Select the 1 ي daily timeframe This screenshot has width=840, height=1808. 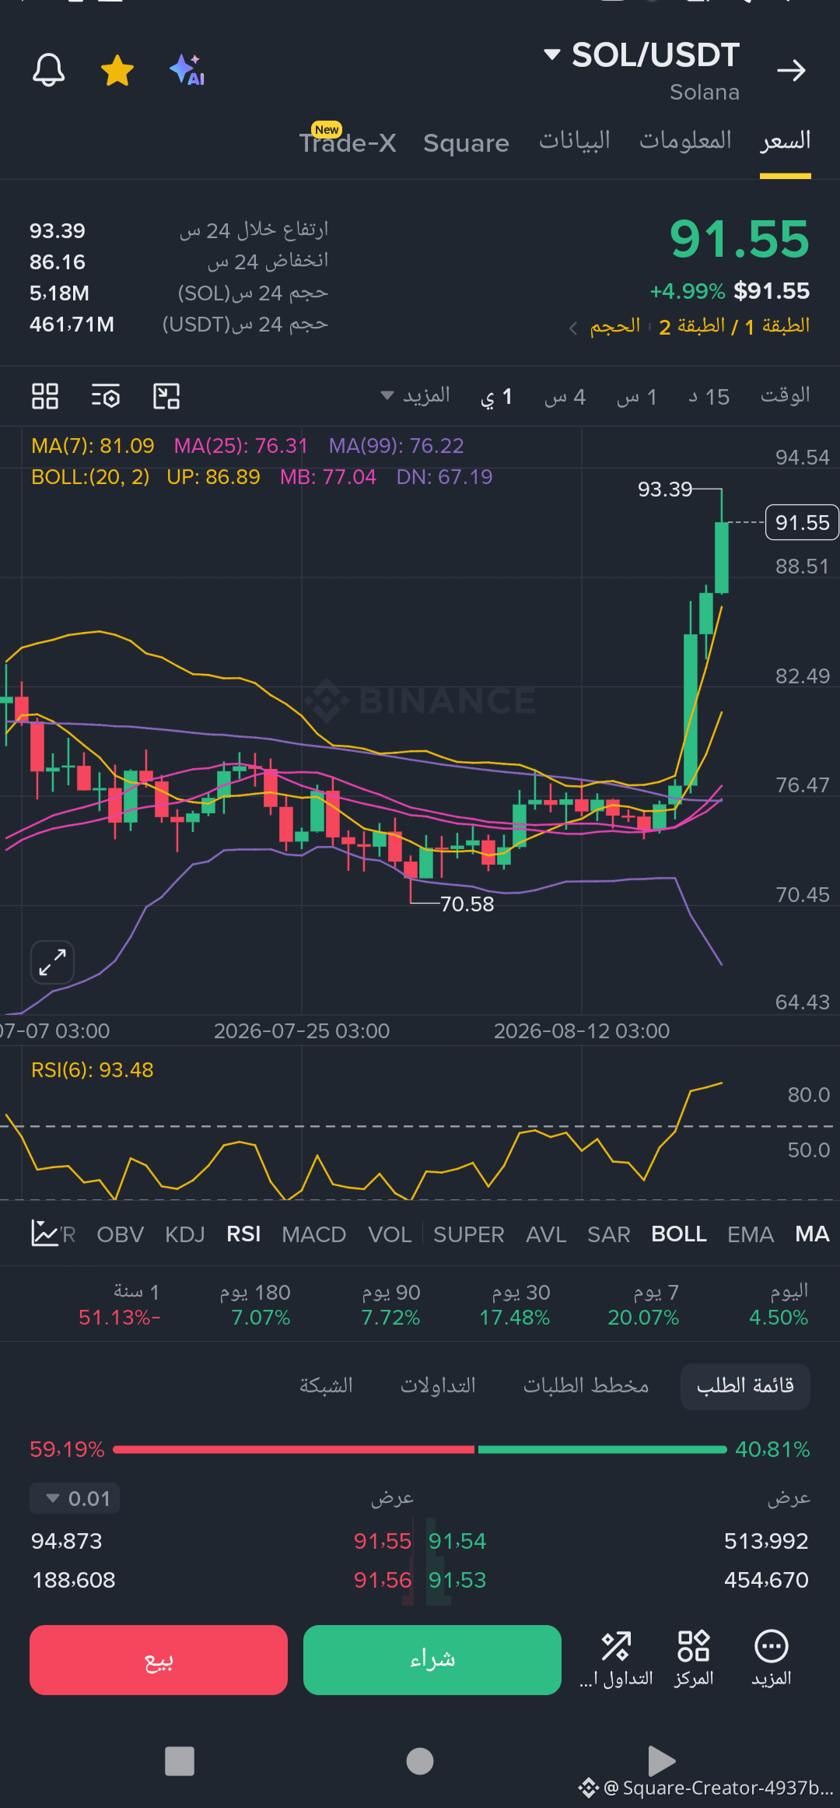pos(496,396)
